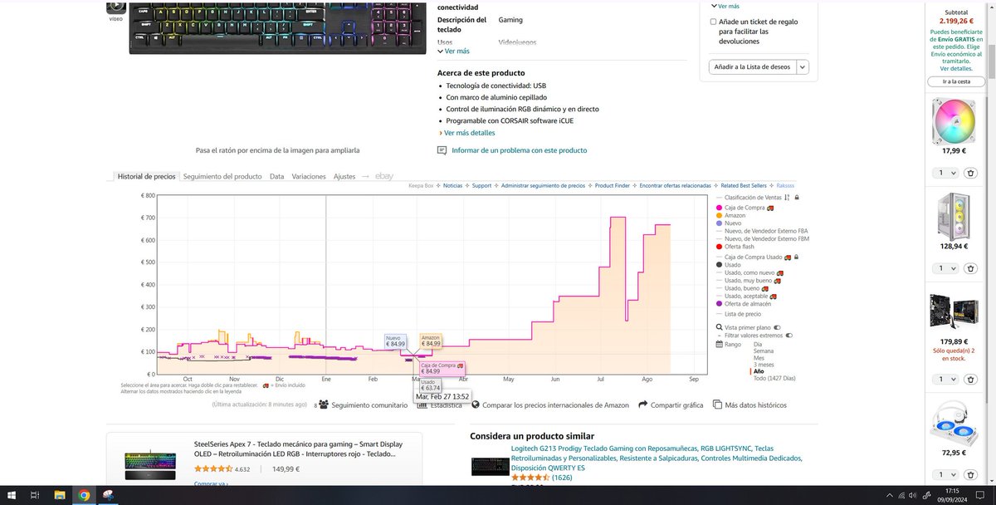Click the Compartir gráfica share arrow icon
Viewport: 996px width, 505px height.
(x=643, y=404)
